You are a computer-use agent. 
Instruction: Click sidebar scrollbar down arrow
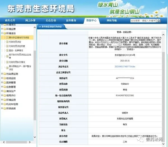[x=35, y=137]
